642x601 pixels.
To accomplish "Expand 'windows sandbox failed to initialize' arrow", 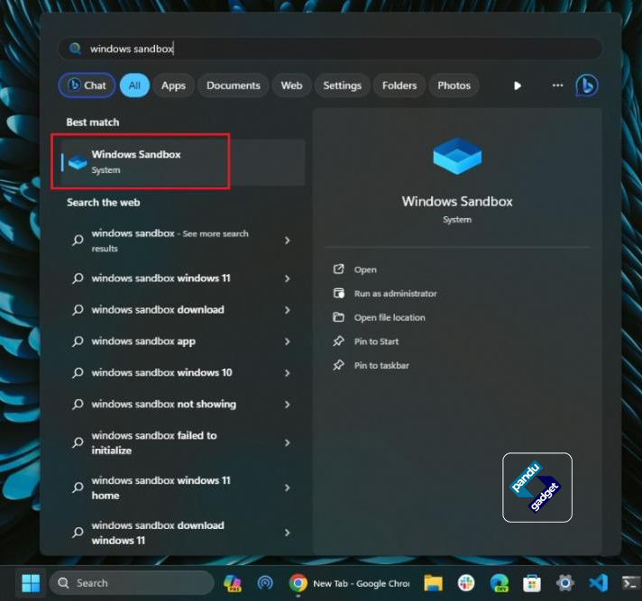I will pos(287,442).
